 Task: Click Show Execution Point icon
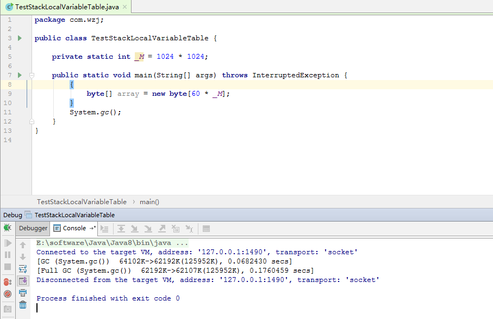tap(104, 229)
